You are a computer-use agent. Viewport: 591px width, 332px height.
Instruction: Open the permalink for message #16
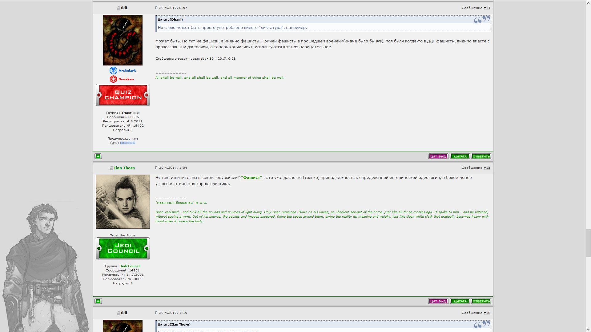tap(487, 313)
